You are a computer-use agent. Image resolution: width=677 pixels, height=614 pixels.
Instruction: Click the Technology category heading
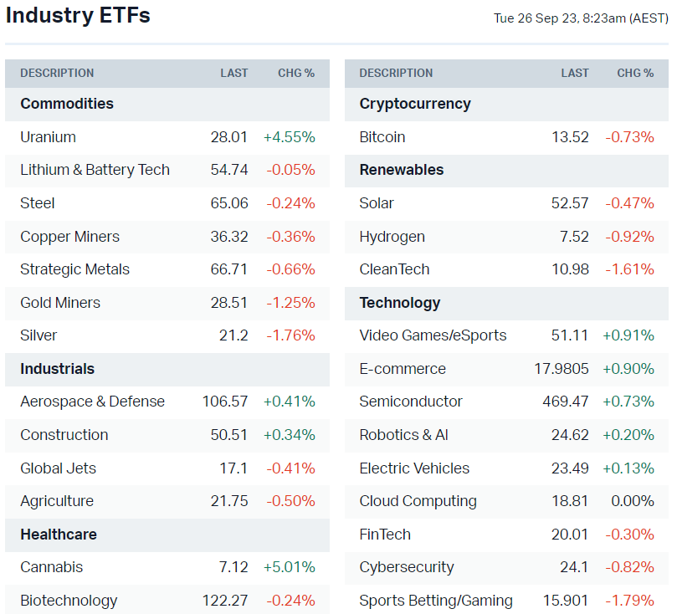coord(399,303)
